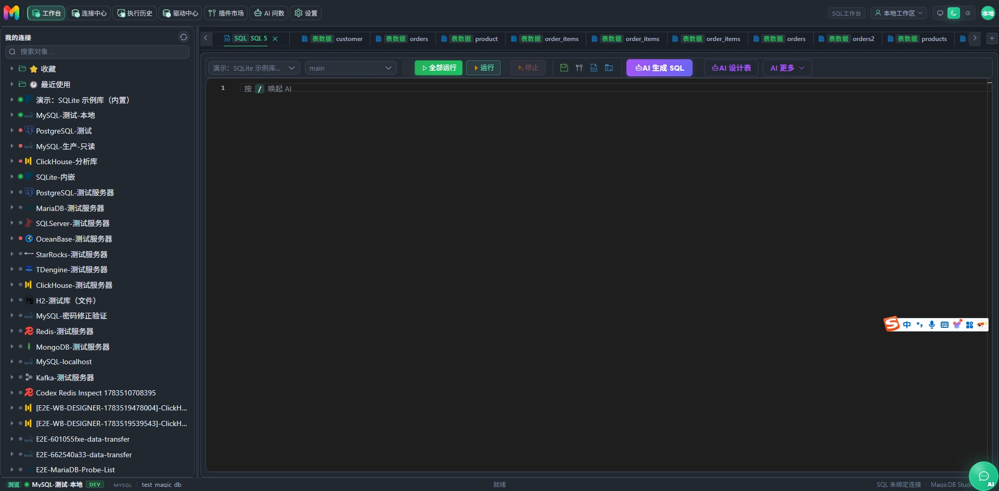999x491 pixels.
Task: Expand the MySQL-测试-本地 connection node
Action: pyautogui.click(x=12, y=115)
